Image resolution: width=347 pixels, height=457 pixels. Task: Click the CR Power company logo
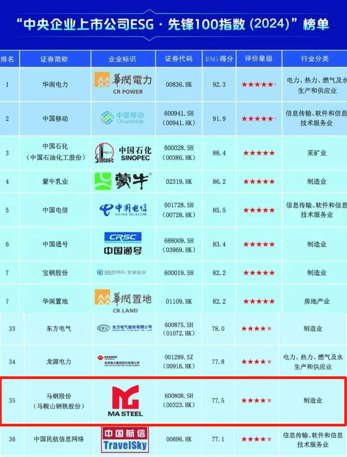point(123,83)
